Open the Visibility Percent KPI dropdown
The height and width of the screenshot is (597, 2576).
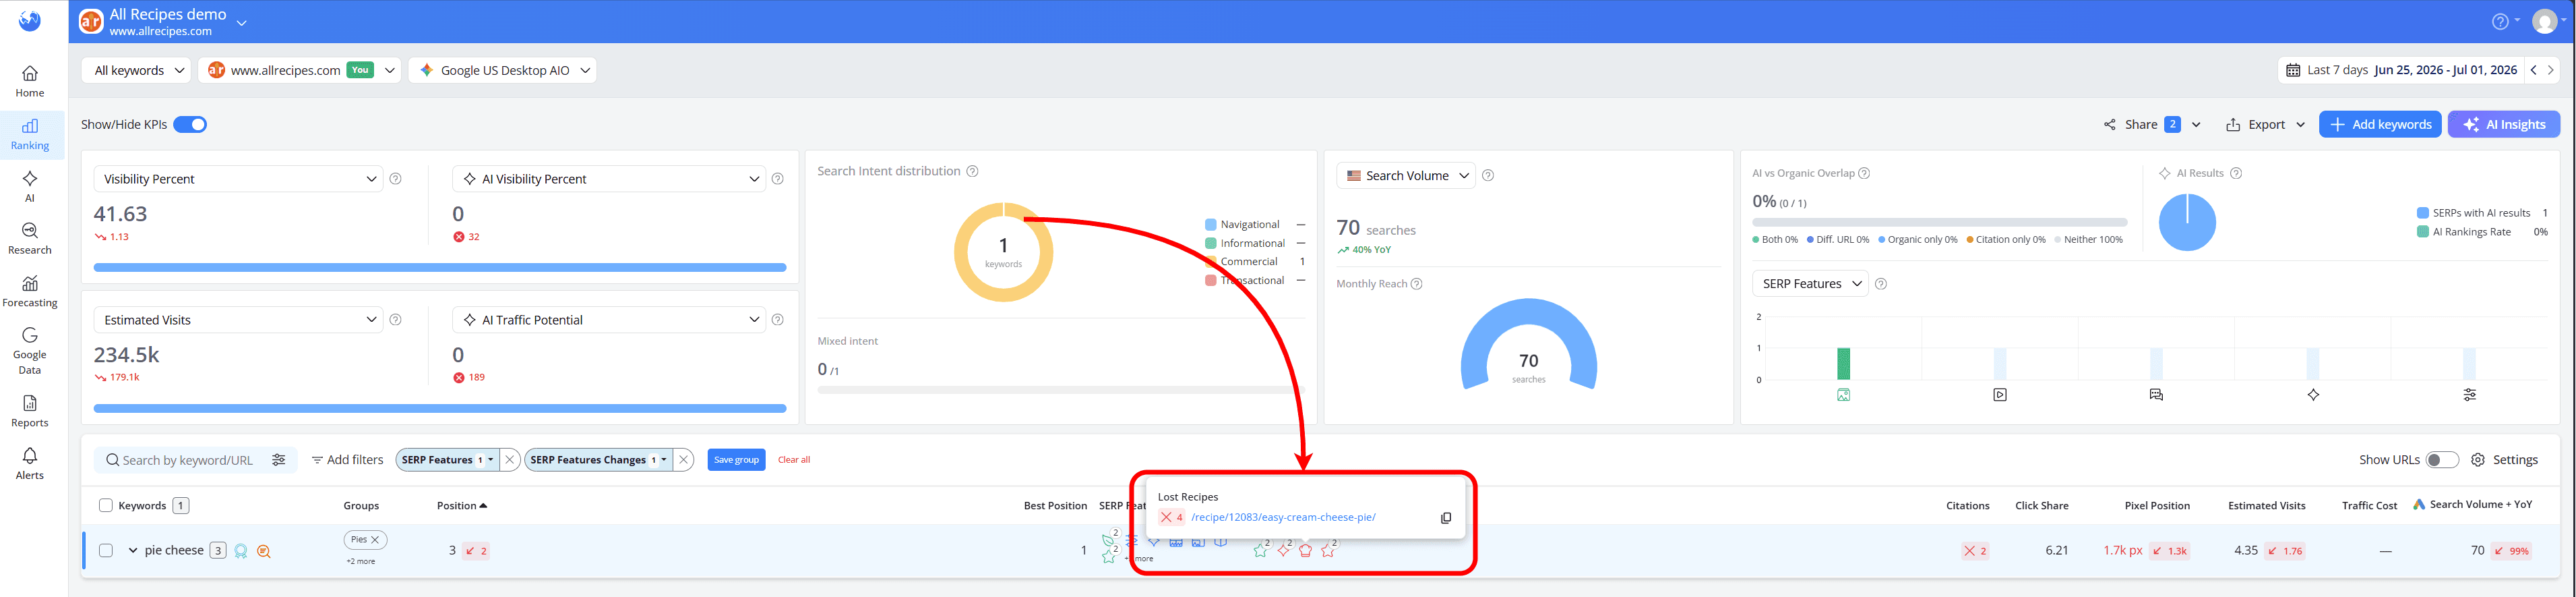[x=238, y=178]
